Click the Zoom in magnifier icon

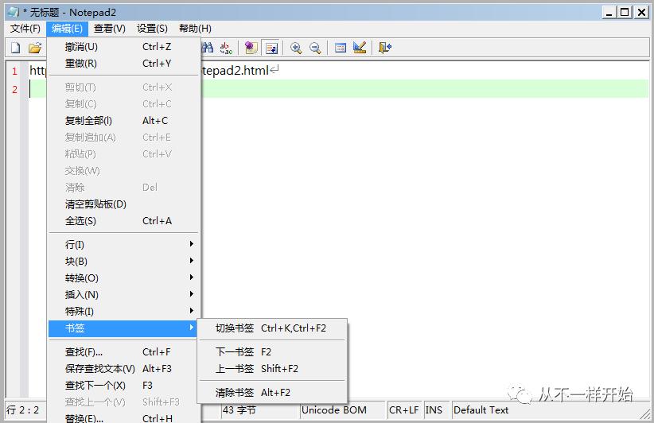[x=296, y=48]
